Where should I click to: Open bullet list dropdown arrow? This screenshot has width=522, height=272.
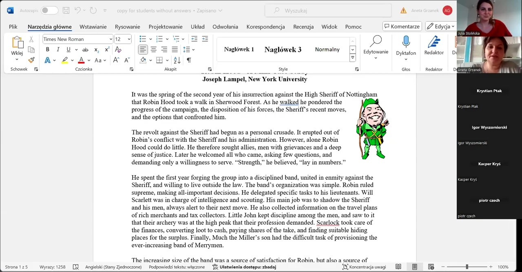coord(150,39)
